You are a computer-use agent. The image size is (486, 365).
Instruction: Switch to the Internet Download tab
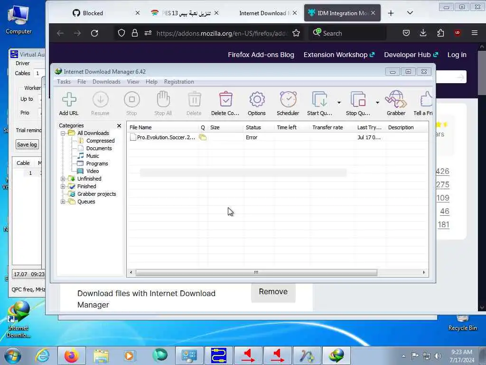click(x=263, y=13)
